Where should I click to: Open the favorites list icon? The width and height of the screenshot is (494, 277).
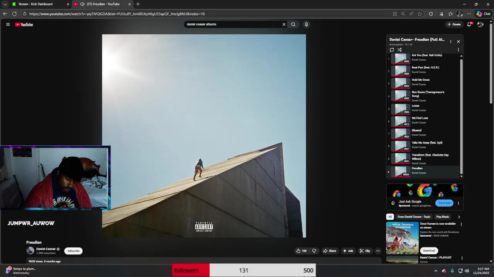pyautogui.click(x=450, y=14)
